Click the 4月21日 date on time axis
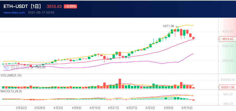 pyautogui.click(x=113, y=108)
